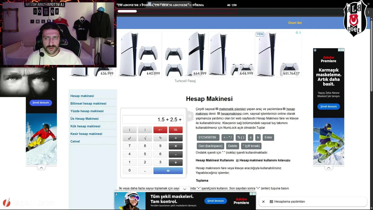Click the snowboarder image in right ad
This screenshot has width=373, height=210.
coord(329,141)
